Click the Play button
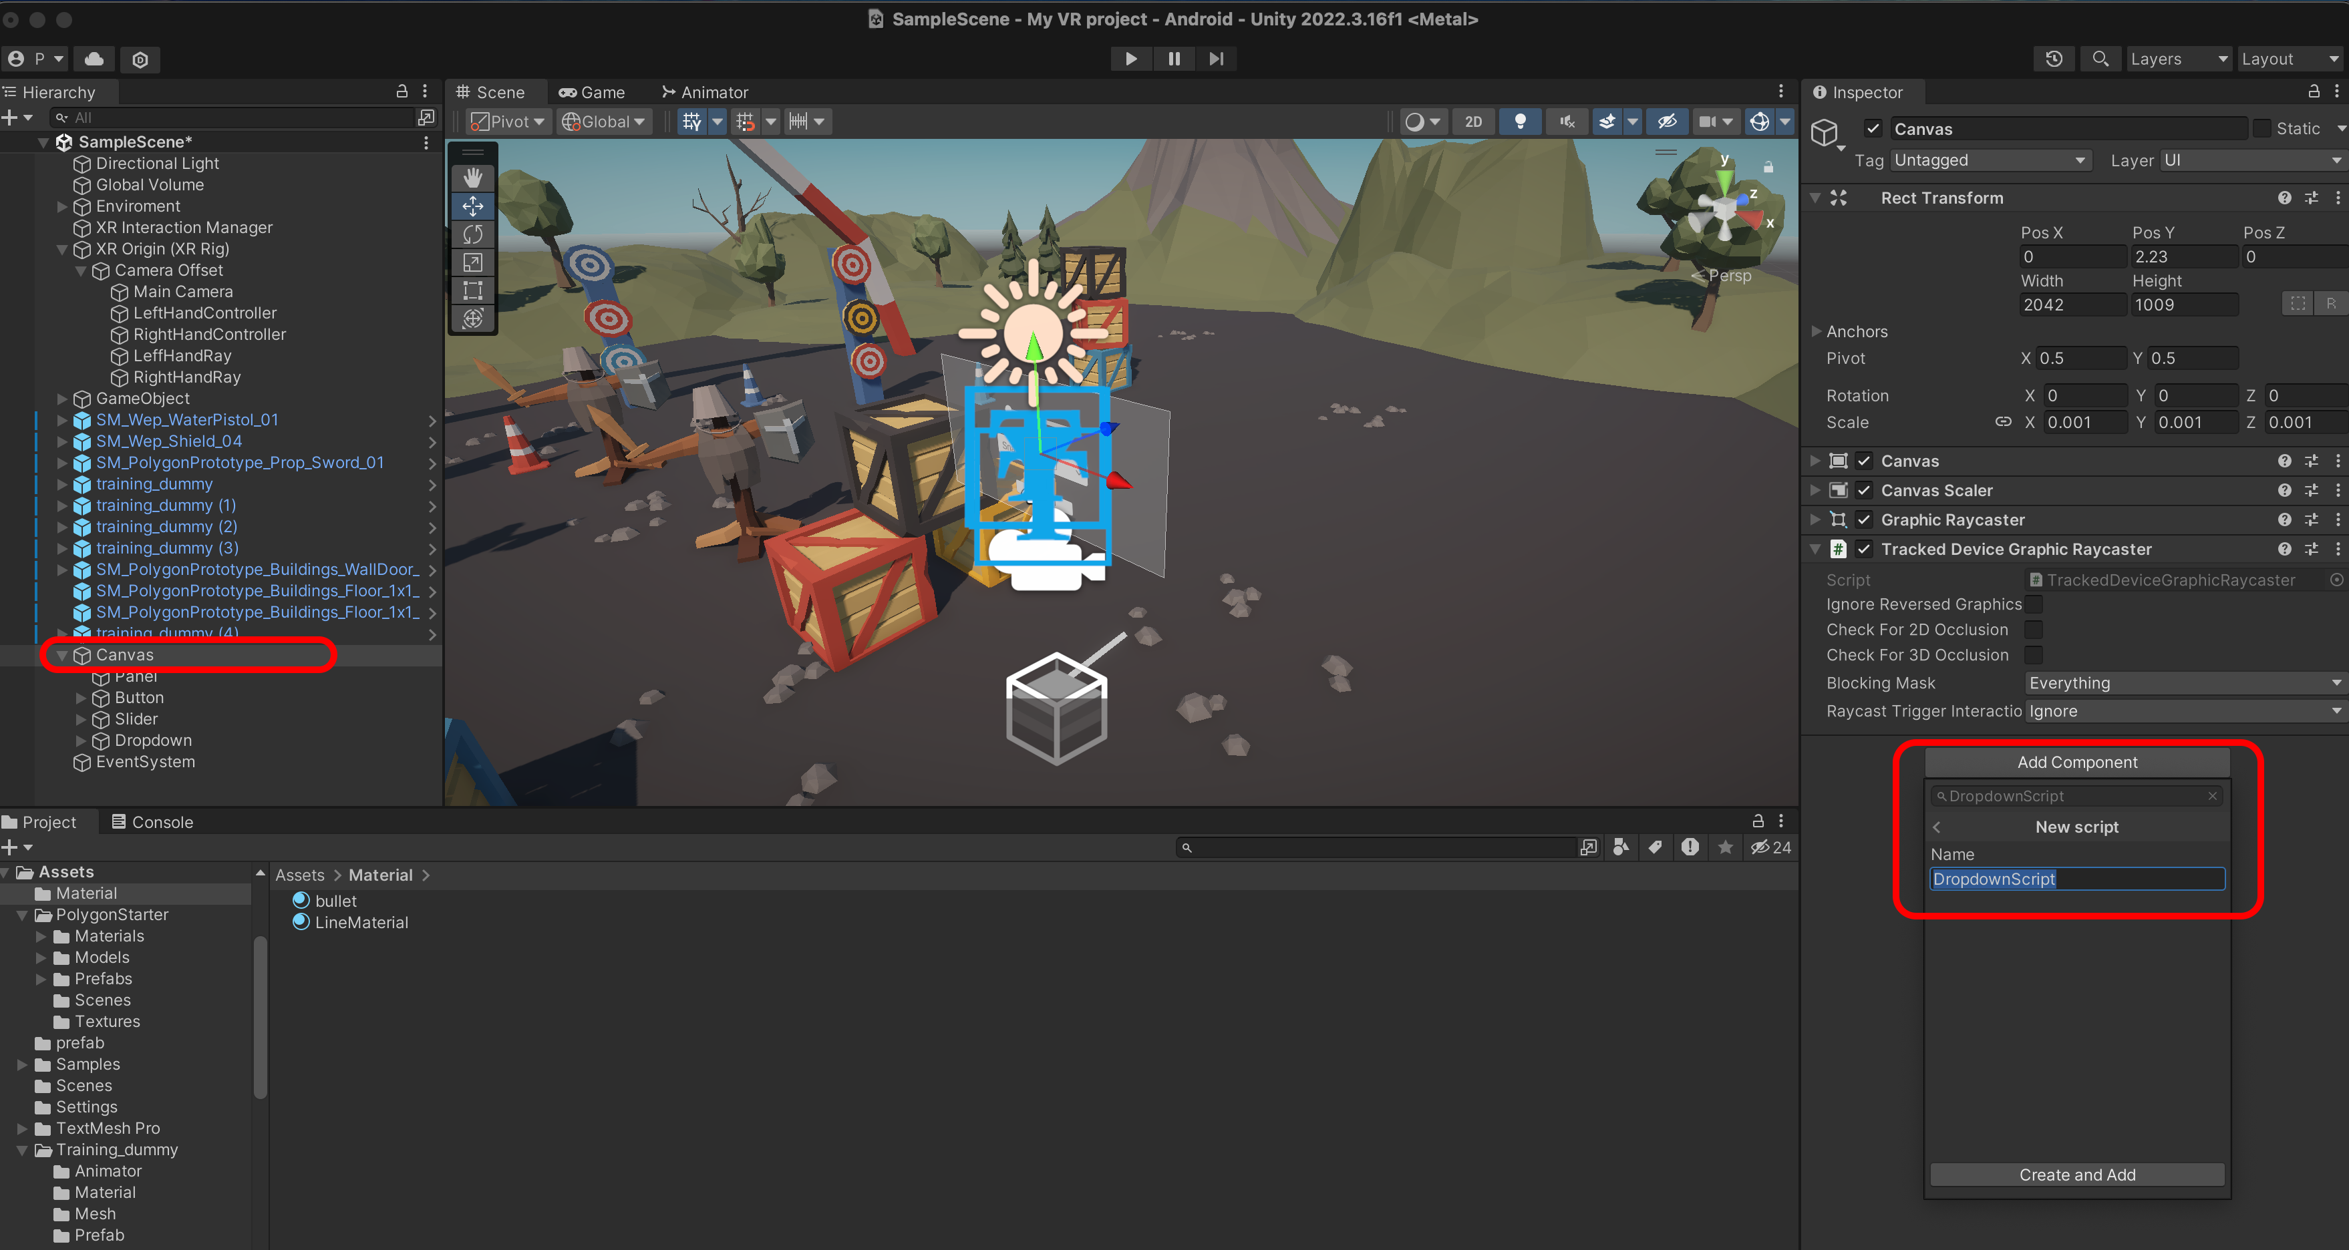The width and height of the screenshot is (2349, 1250). pyautogui.click(x=1130, y=58)
